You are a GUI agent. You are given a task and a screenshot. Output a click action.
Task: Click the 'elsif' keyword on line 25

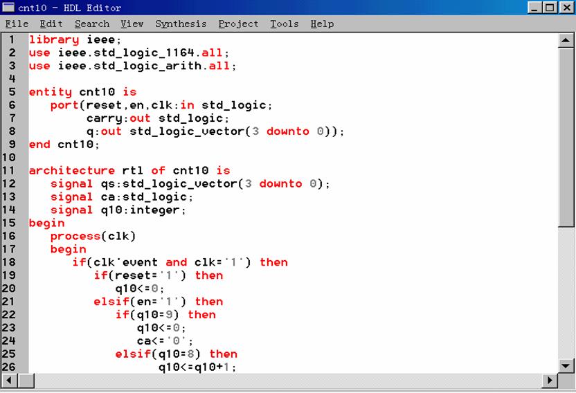(x=133, y=354)
